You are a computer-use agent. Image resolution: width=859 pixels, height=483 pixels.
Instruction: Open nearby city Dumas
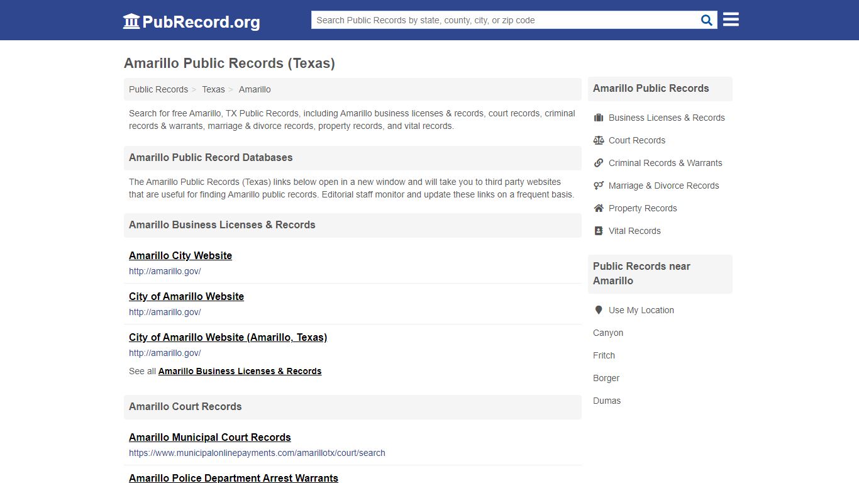tap(607, 401)
